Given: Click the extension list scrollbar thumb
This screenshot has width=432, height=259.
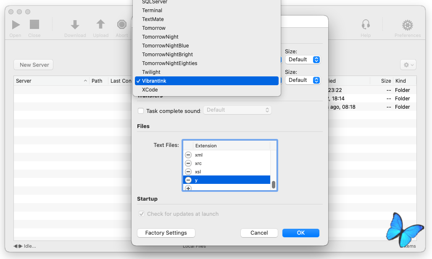Looking at the screenshot, I should click(274, 185).
